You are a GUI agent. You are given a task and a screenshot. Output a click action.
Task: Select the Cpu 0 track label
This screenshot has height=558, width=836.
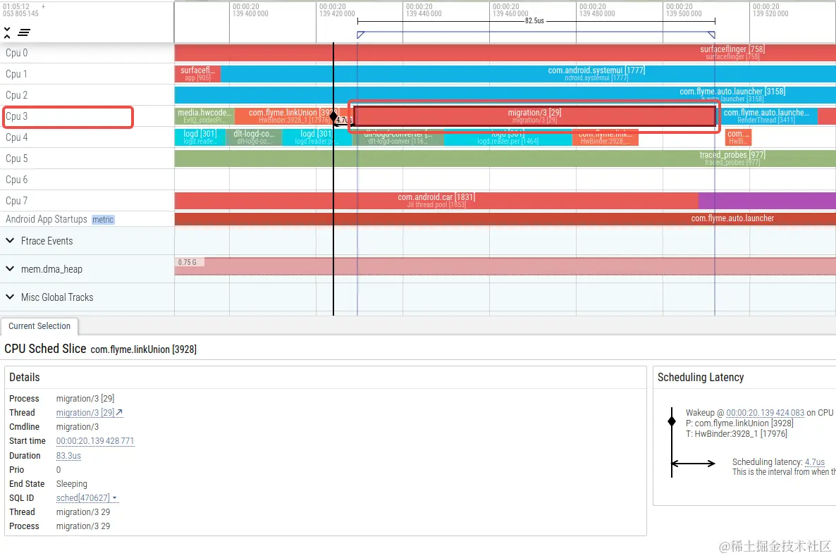(16, 53)
